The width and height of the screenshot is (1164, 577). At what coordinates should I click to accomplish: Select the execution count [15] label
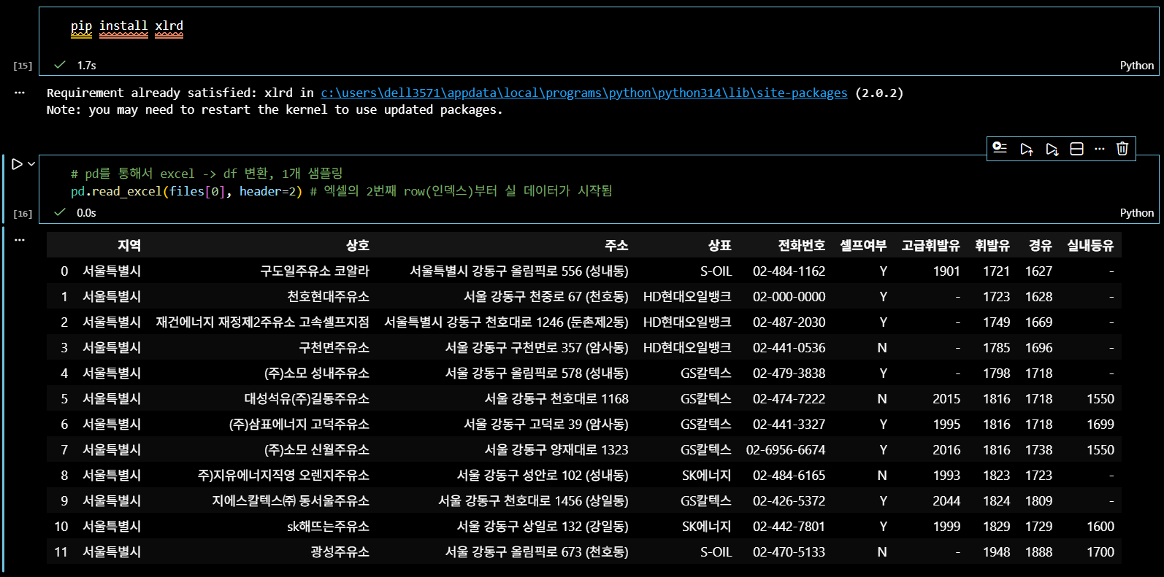(23, 66)
